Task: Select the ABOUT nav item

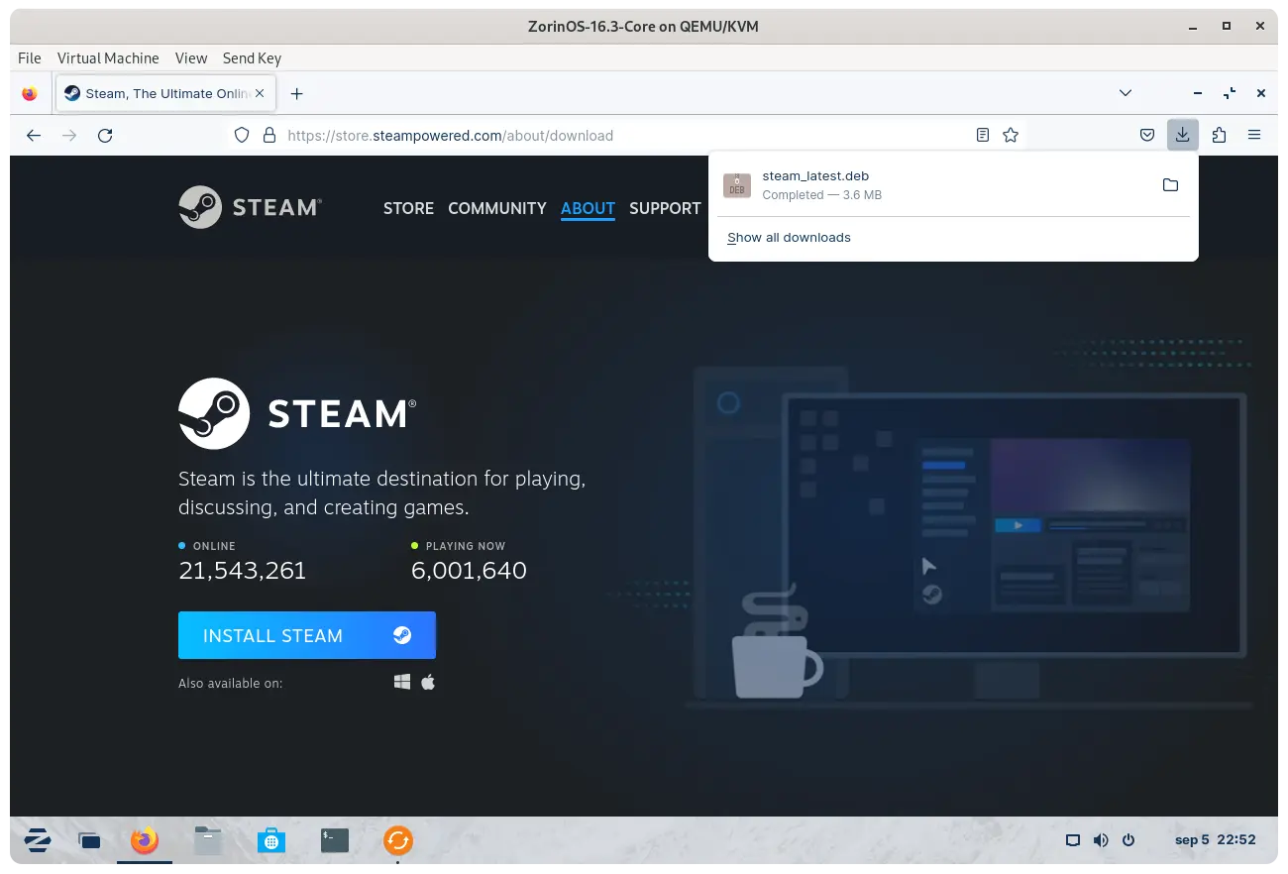Action: point(588,208)
